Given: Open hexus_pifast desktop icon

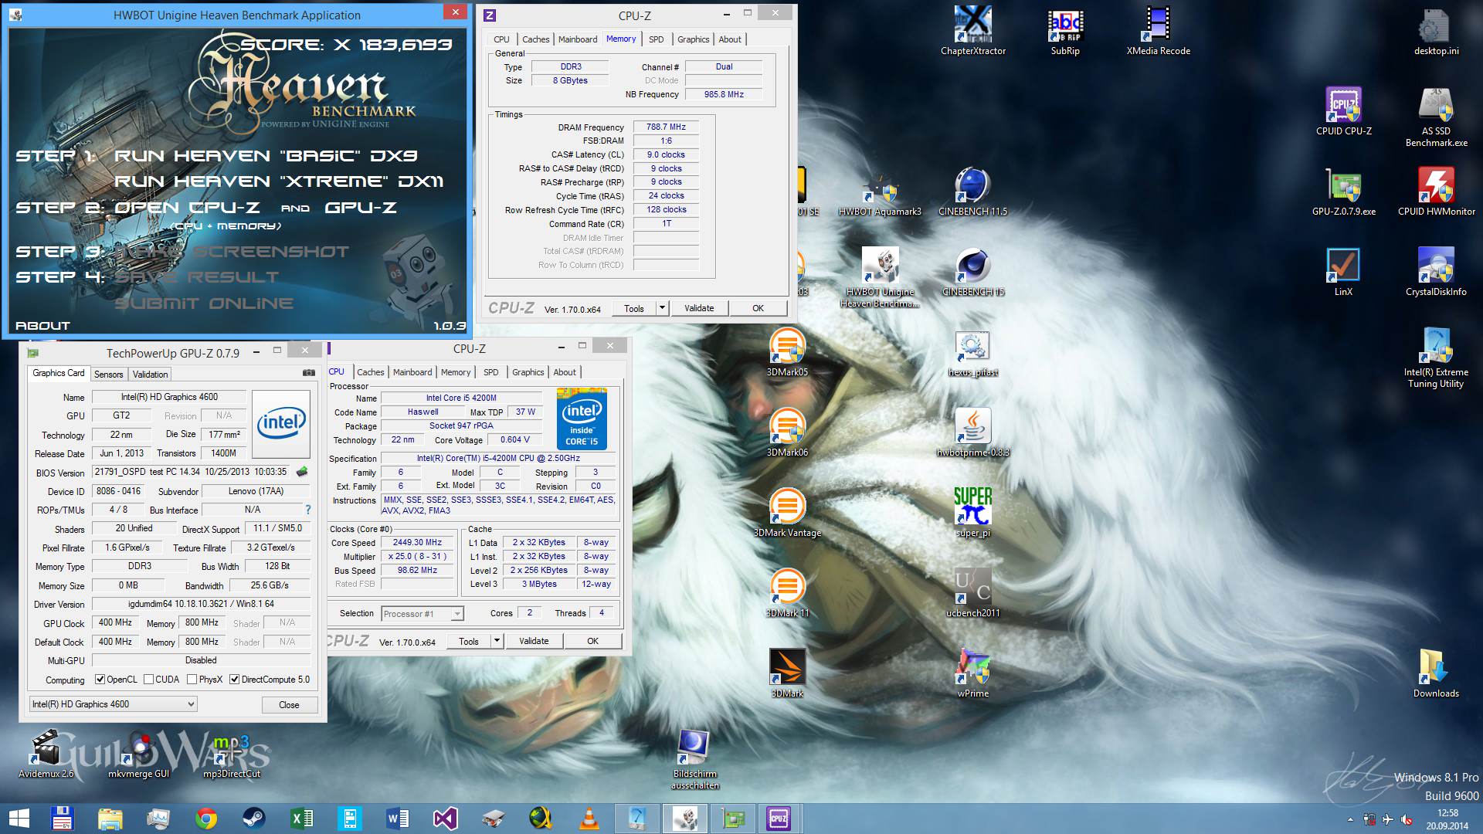Looking at the screenshot, I should tap(972, 352).
